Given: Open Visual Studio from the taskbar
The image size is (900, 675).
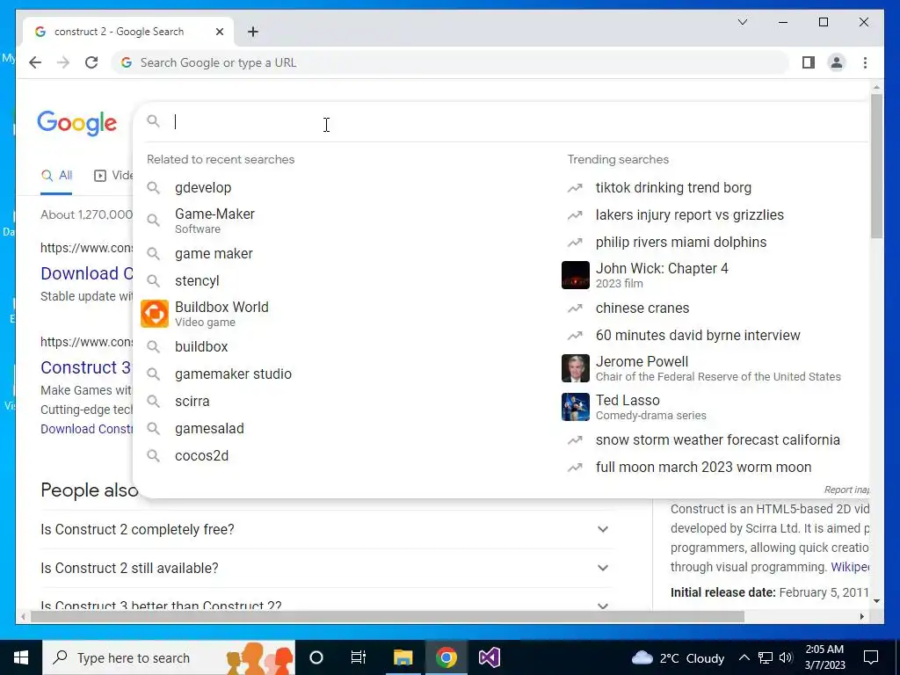Looking at the screenshot, I should (489, 657).
